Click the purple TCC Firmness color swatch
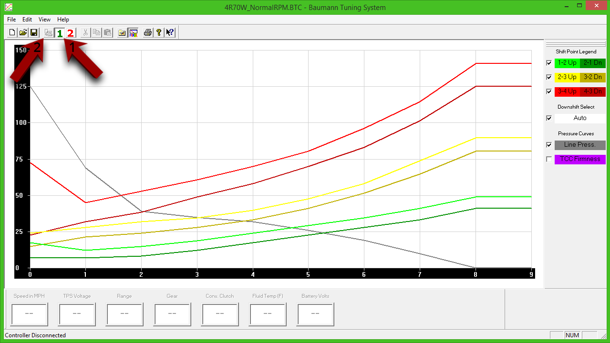610x343 pixels. [580, 159]
